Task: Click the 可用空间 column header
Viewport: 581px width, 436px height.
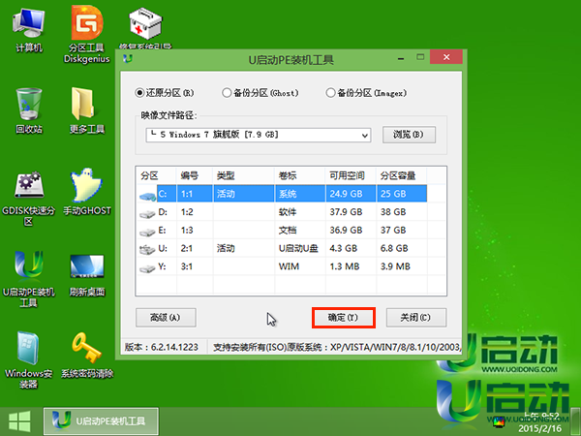Action: click(x=351, y=175)
